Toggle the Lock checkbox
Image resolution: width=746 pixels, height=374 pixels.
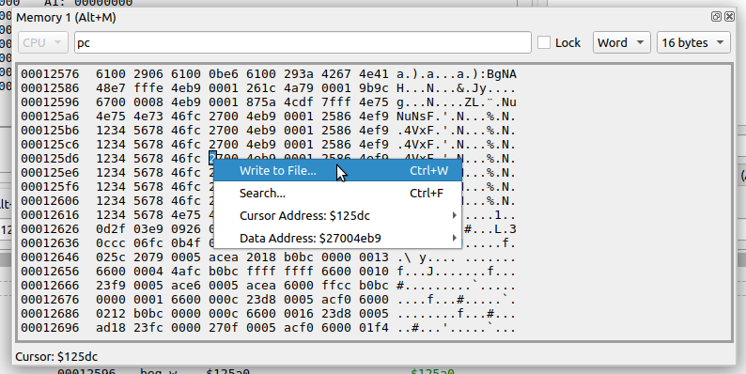(544, 42)
